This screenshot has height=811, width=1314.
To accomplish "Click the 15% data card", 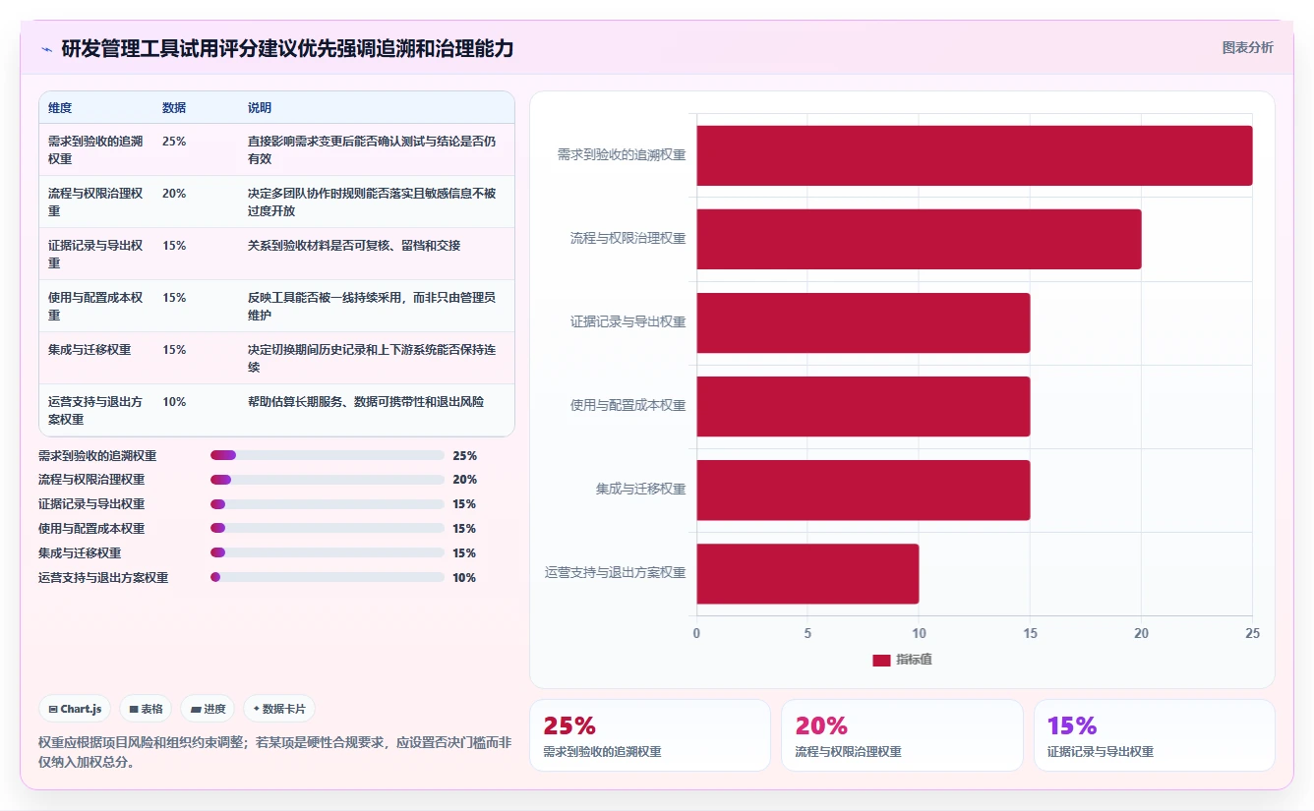I will coord(1155,735).
